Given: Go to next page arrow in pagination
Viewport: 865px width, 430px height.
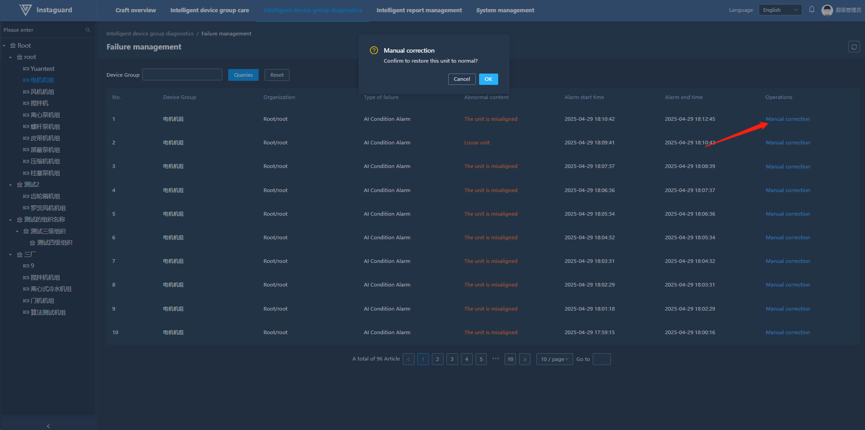Looking at the screenshot, I should point(525,359).
